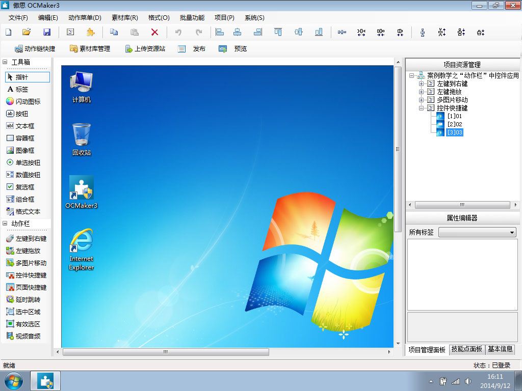Click the 预览 preview button

click(232, 48)
